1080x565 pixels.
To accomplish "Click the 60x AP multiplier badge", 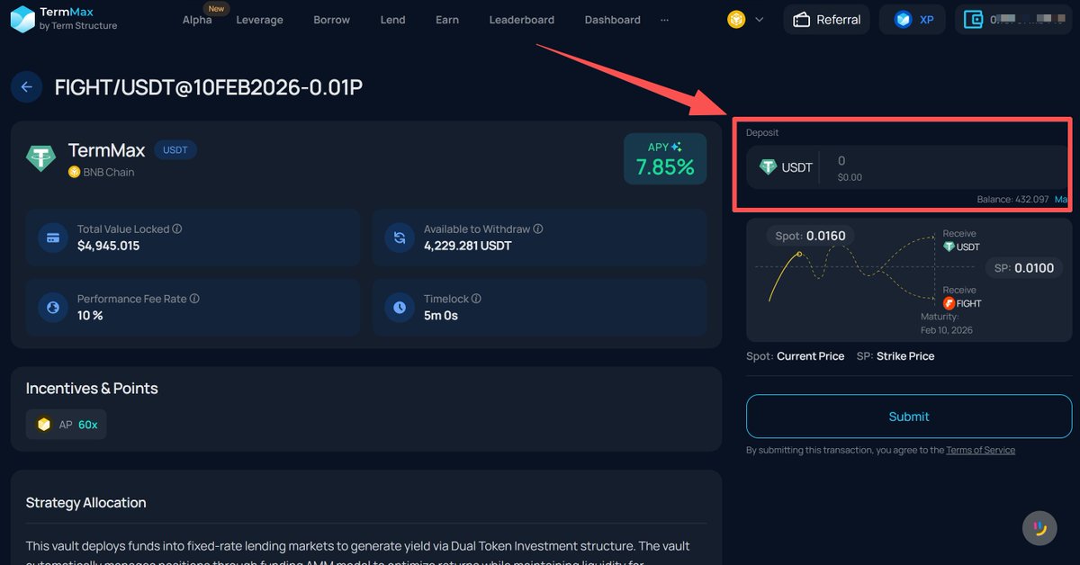I will coord(87,425).
